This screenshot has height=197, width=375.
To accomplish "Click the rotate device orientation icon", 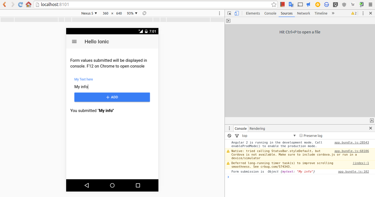I will click(144, 13).
